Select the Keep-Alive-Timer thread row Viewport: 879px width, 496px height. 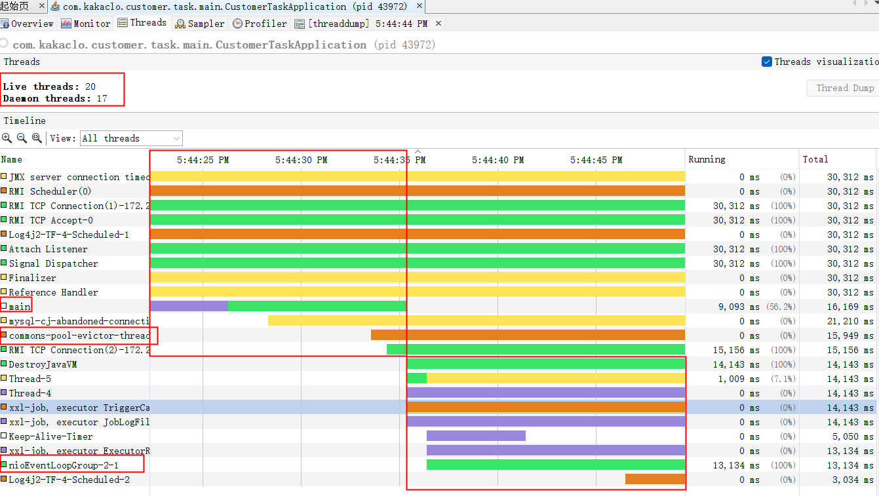(439, 436)
